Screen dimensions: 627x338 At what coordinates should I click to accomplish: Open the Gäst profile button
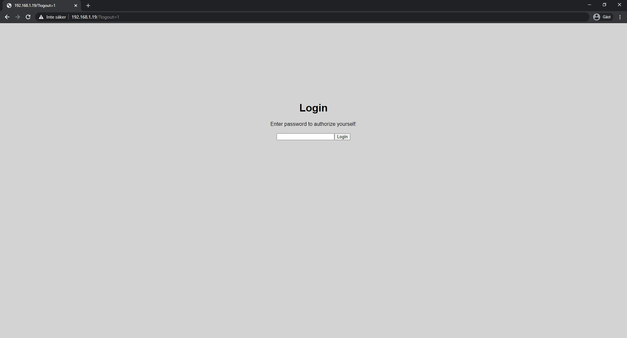[x=603, y=17]
